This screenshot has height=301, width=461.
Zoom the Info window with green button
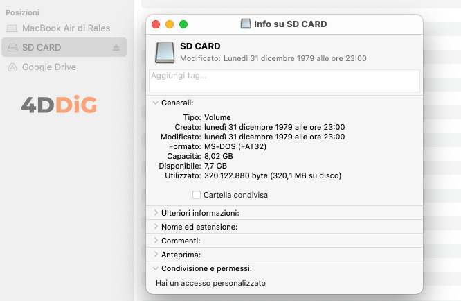coord(183,24)
